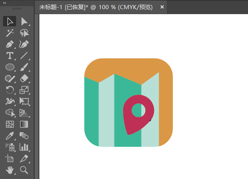Select the Gradient tool

(x=24, y=124)
